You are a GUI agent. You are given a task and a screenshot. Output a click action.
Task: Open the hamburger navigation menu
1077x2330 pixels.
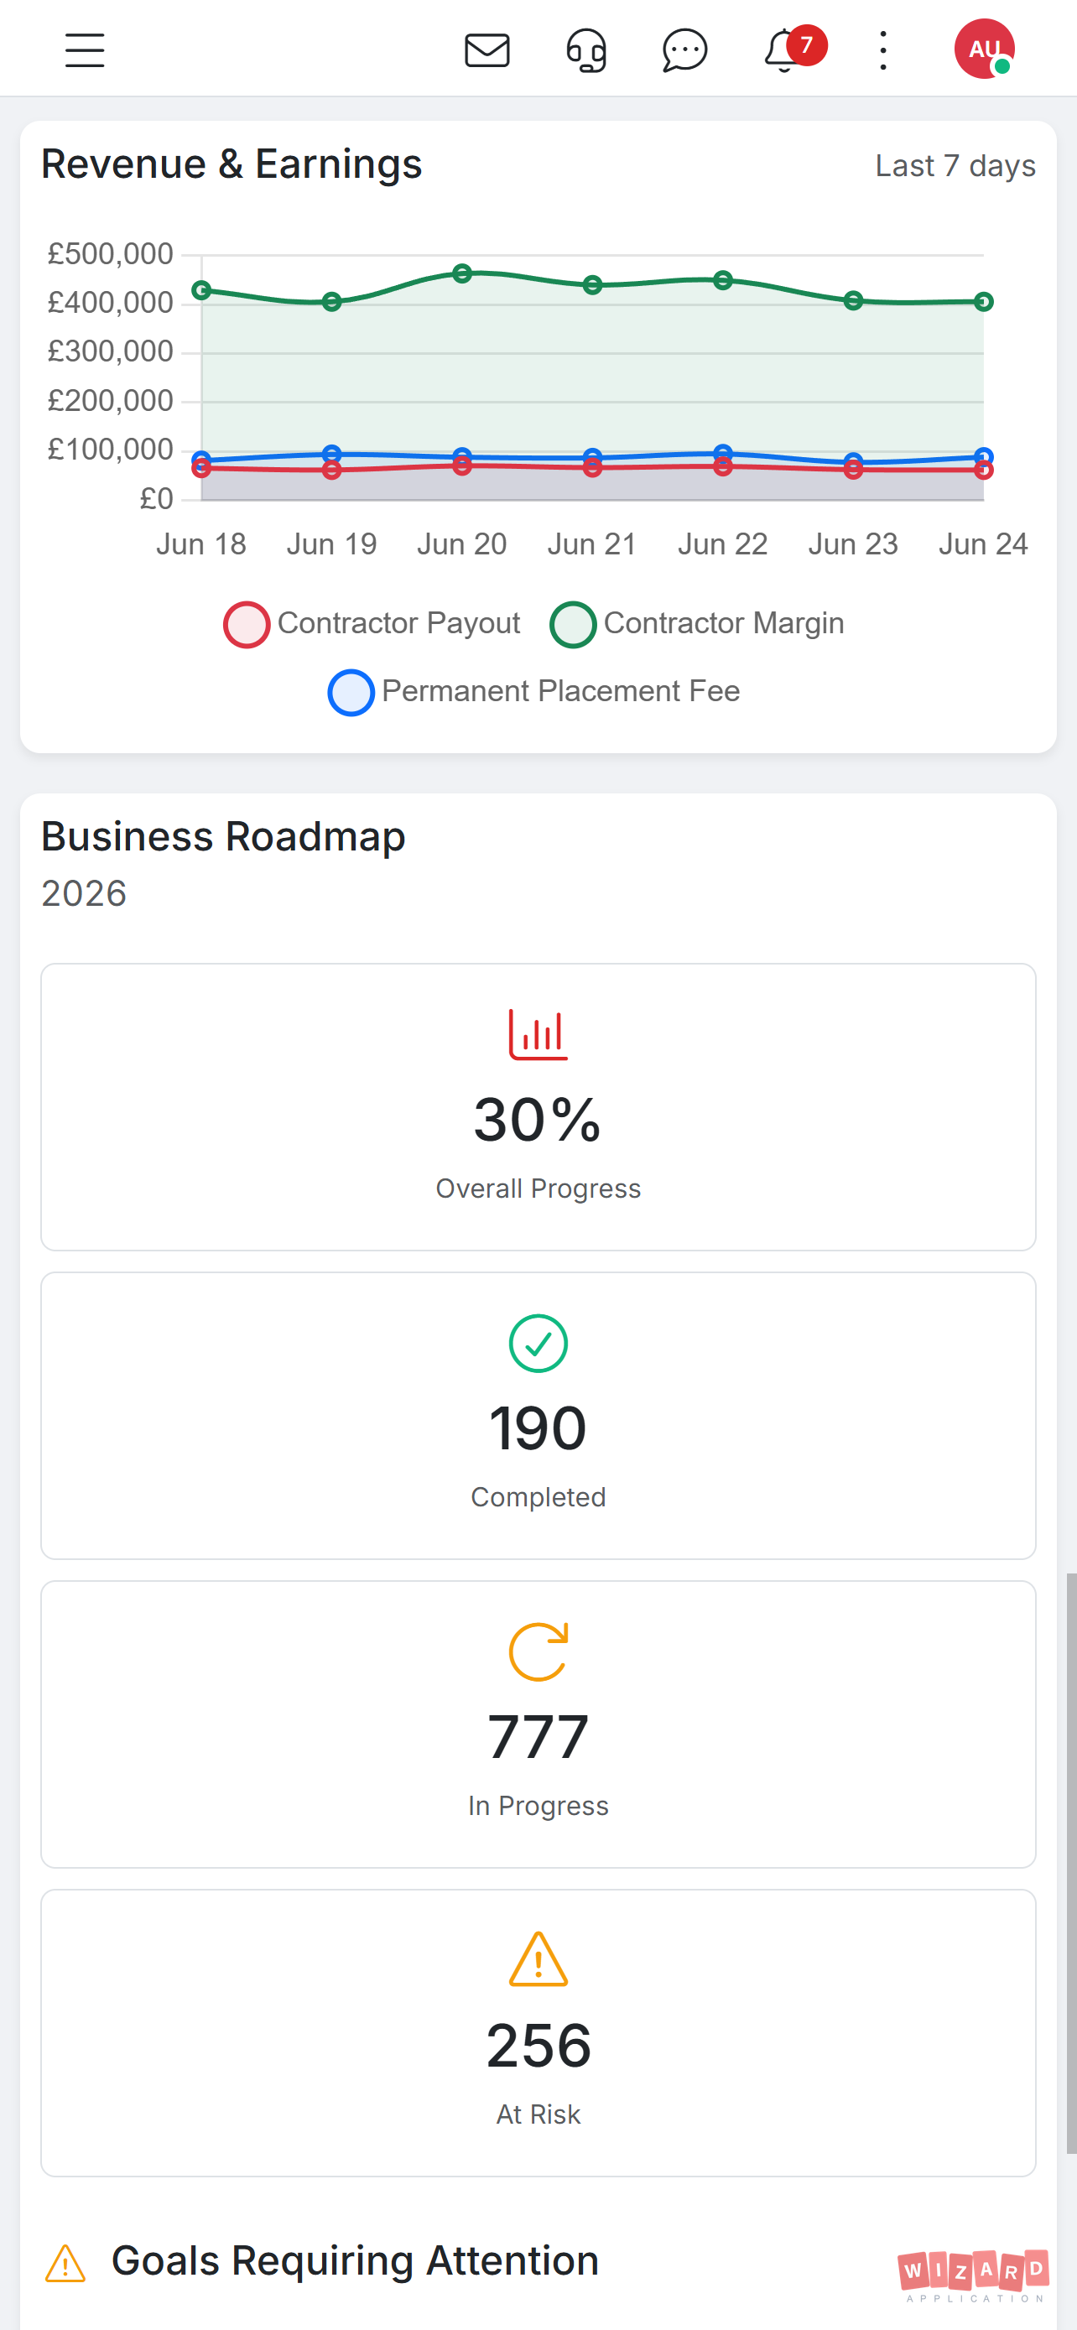pos(85,49)
